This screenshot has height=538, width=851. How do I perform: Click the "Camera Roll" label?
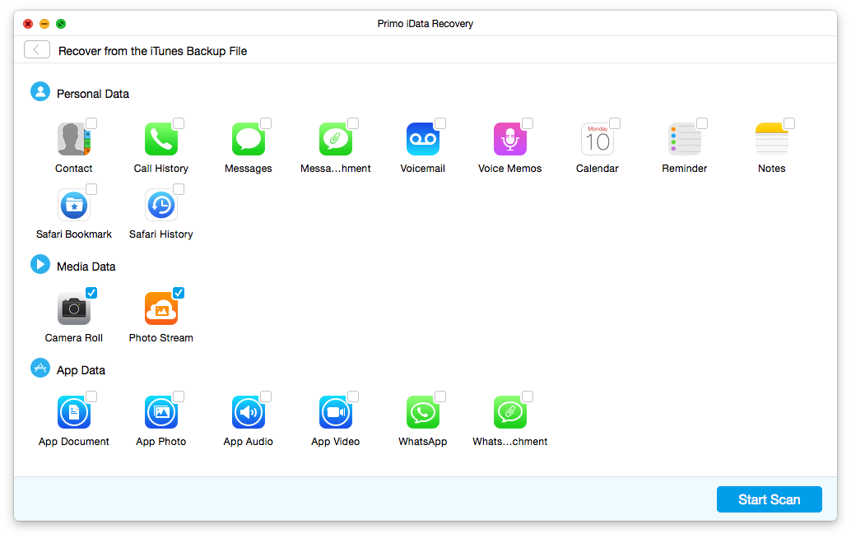point(74,338)
